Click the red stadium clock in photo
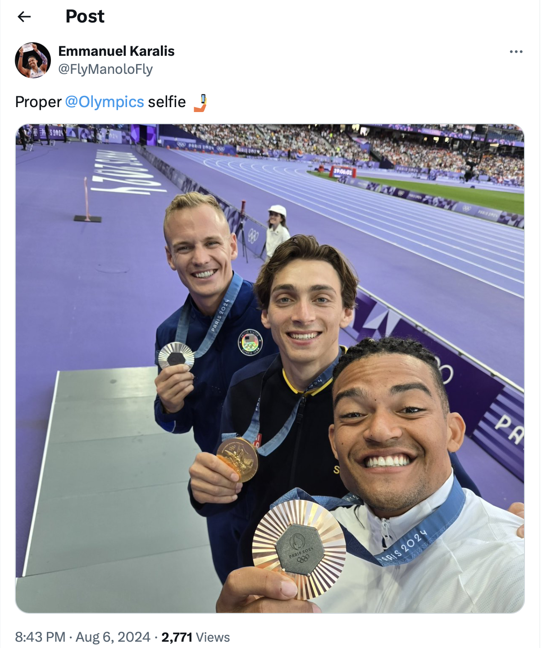 pyautogui.click(x=344, y=171)
